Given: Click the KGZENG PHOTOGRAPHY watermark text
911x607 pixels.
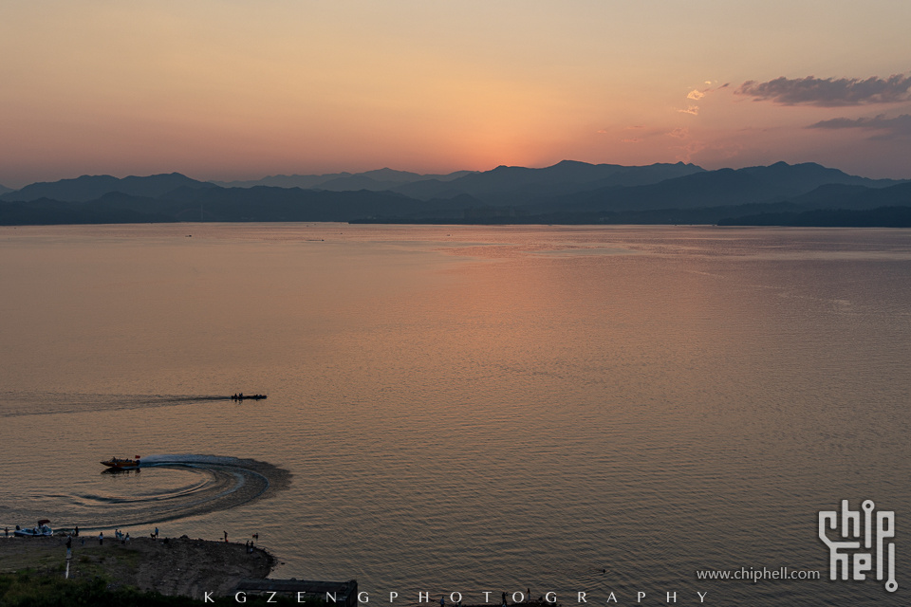Looking at the screenshot, I should point(455,597).
